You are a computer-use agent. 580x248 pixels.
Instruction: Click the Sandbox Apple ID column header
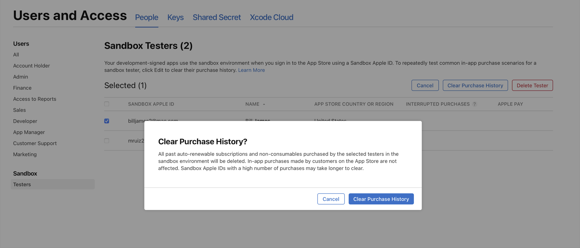(151, 104)
